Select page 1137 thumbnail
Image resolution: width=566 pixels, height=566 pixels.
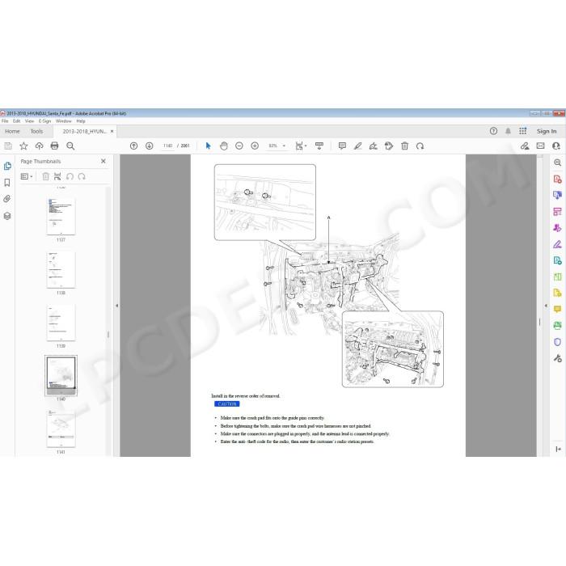coord(61,216)
